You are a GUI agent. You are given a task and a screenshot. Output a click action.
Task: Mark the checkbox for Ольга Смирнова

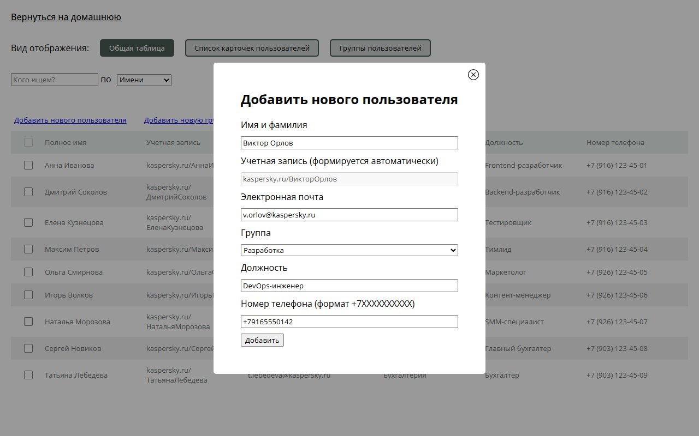point(28,272)
